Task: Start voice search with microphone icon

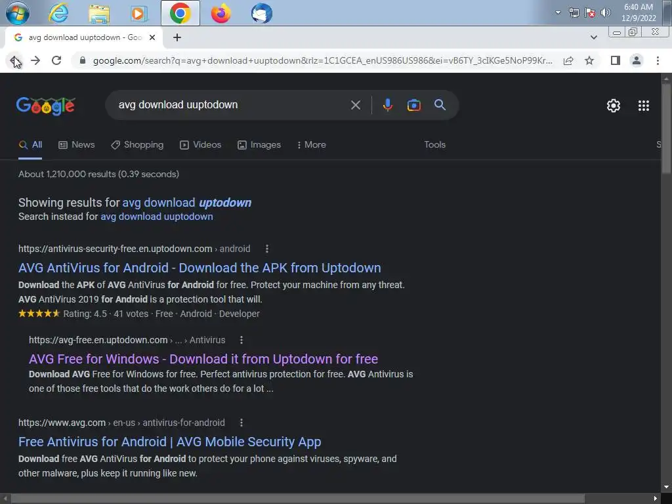Action: click(387, 105)
